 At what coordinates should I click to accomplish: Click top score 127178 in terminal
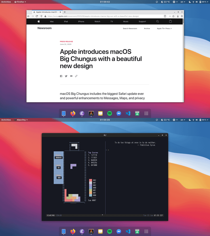pos(94,155)
